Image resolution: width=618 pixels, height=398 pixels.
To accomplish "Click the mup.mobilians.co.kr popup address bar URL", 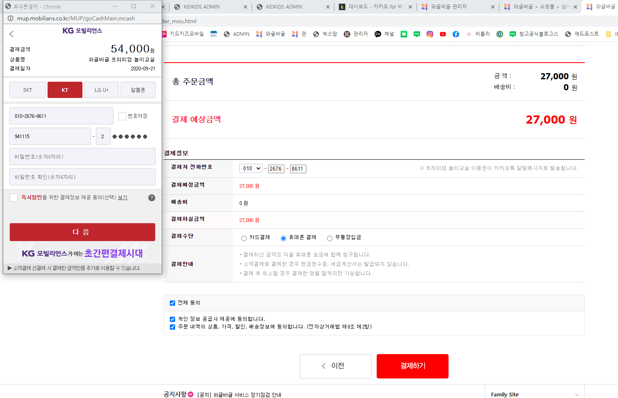I will click(x=76, y=18).
